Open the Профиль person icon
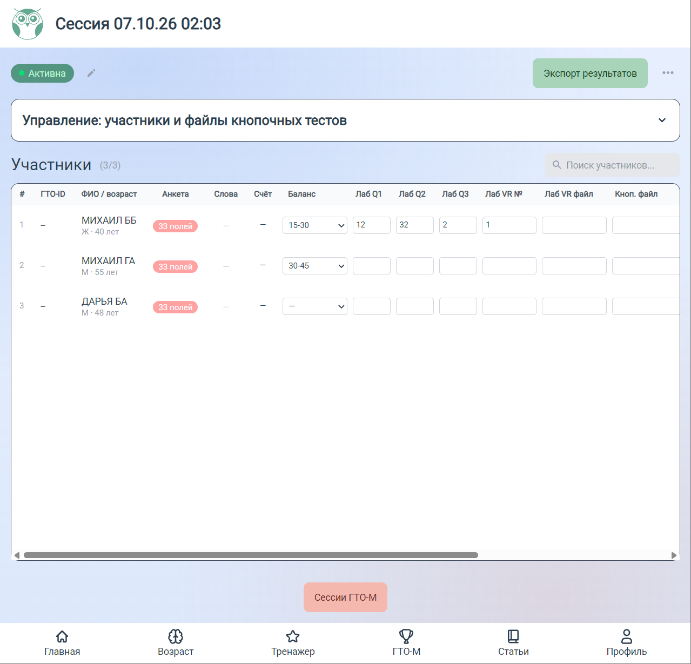The height and width of the screenshot is (664, 691). [627, 636]
